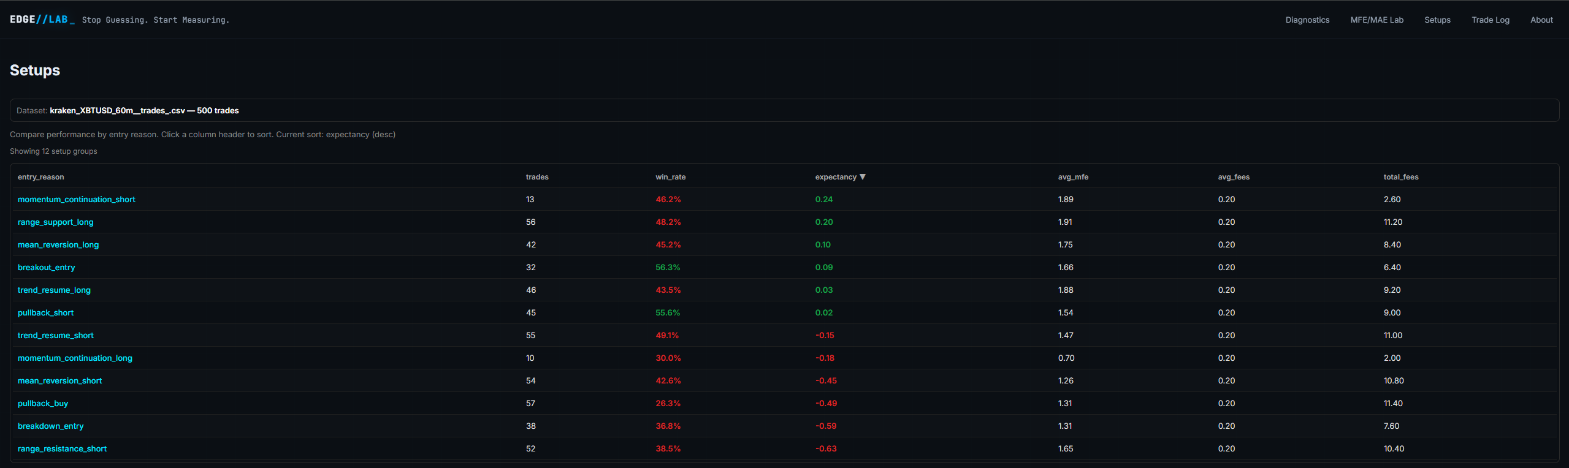Open the range_resistance_short setup
1569x468 pixels.
62,449
